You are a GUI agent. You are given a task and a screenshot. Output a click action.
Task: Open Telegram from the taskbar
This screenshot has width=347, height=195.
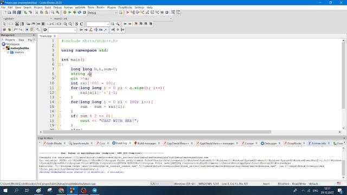click(x=95, y=190)
